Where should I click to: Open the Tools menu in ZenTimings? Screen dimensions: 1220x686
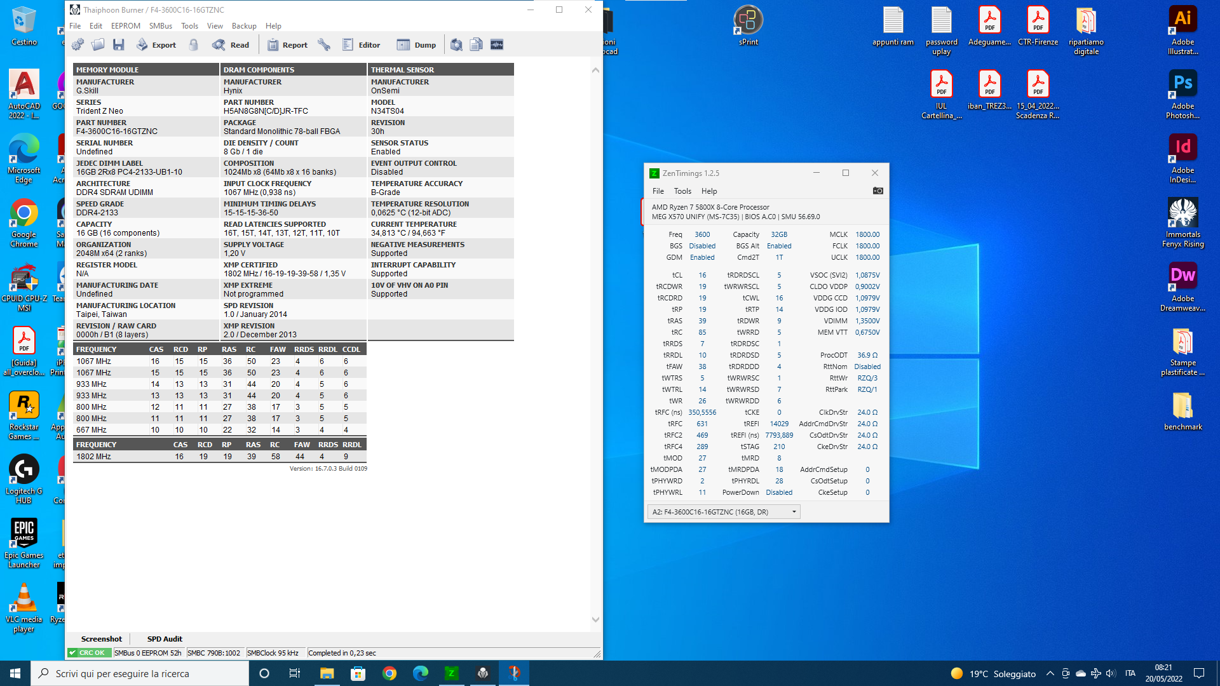(x=682, y=191)
